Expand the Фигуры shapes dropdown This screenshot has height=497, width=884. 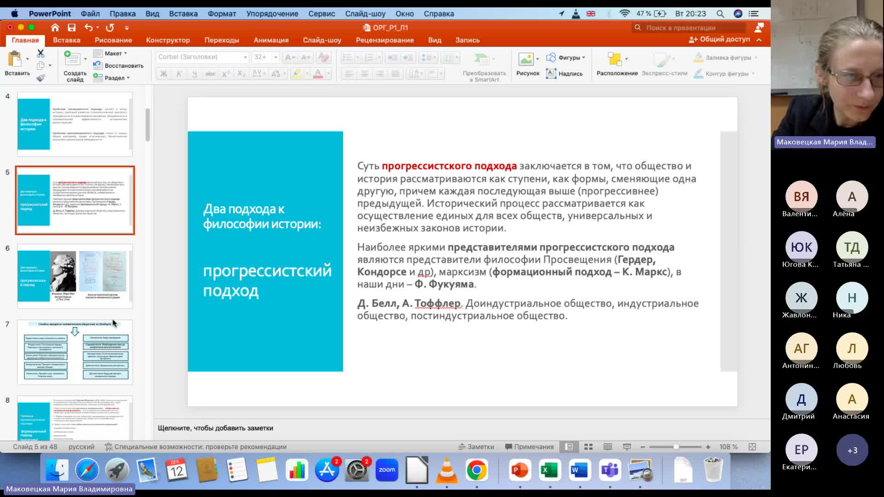(x=584, y=58)
